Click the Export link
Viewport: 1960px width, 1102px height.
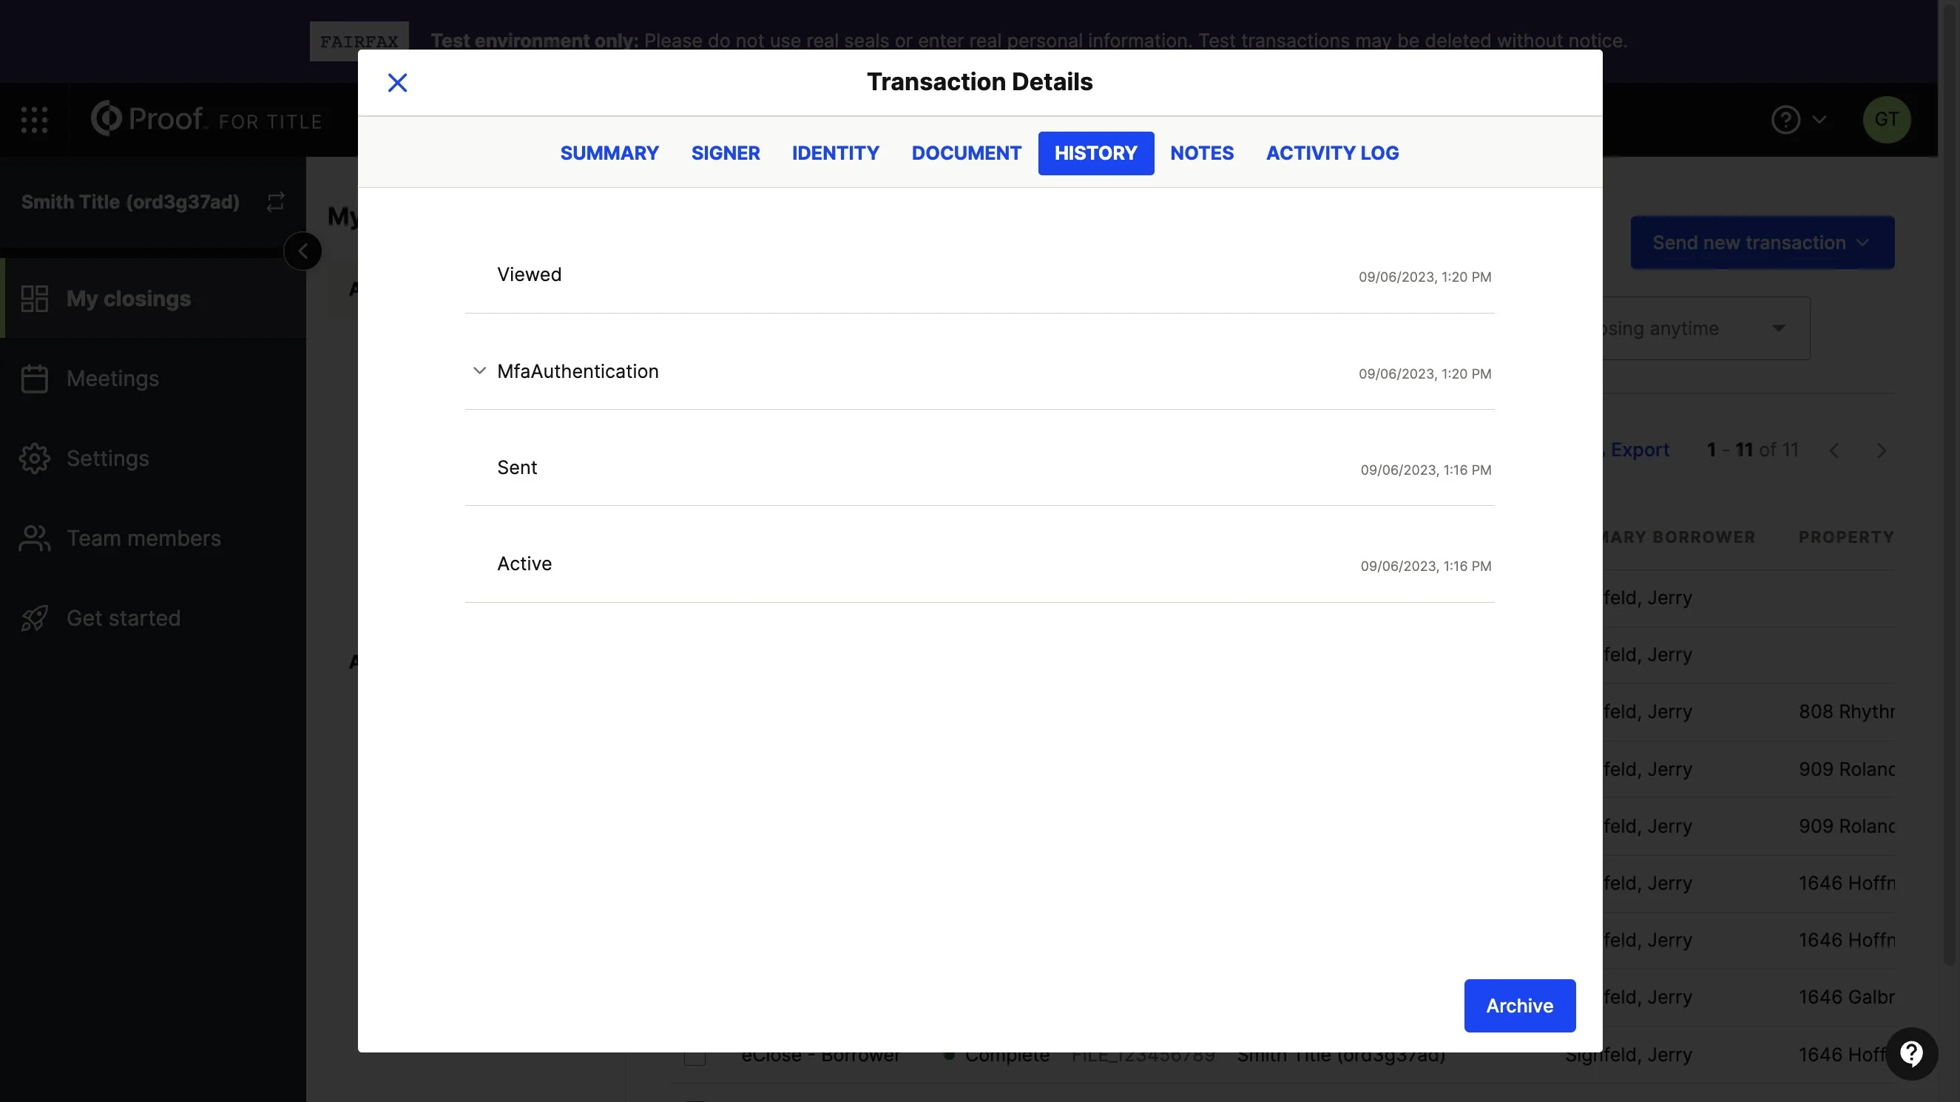coord(1640,450)
